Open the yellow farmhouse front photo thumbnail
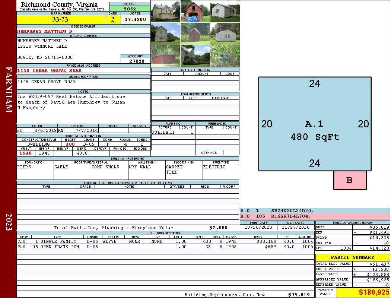The width and height of the screenshot is (391, 298). coord(166,12)
